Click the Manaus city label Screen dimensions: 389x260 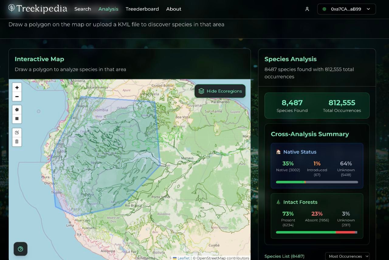click(187, 158)
